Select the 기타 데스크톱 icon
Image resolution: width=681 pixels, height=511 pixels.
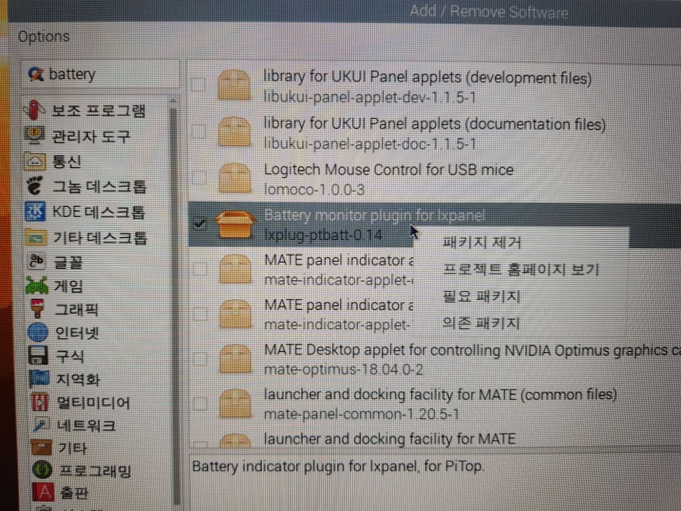(36, 238)
